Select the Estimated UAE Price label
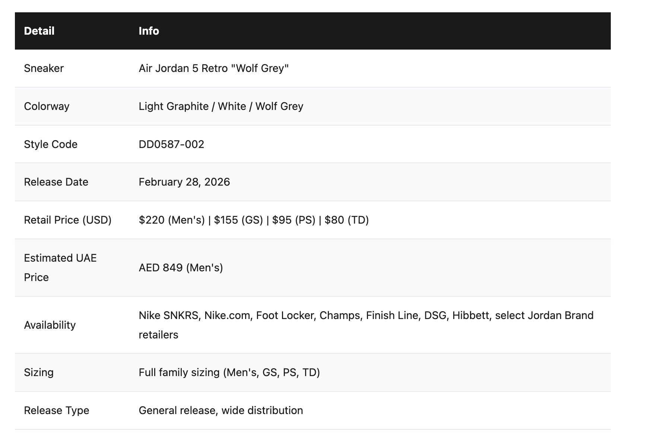 pyautogui.click(x=60, y=268)
